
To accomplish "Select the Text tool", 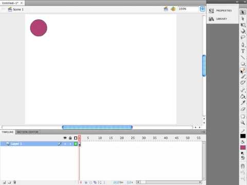I will [243, 51].
